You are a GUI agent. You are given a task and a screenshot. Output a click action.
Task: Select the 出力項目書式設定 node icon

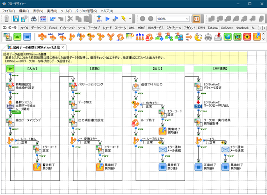pos(73,122)
